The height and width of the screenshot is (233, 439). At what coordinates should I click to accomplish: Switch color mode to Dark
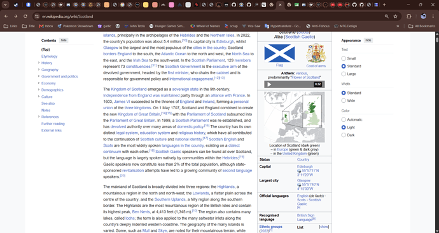tap(344, 135)
